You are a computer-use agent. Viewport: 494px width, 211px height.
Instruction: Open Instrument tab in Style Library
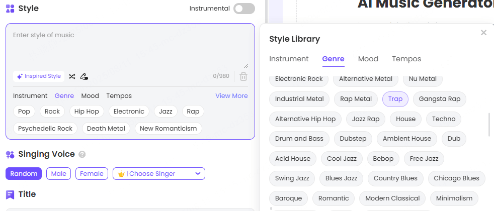[289, 59]
